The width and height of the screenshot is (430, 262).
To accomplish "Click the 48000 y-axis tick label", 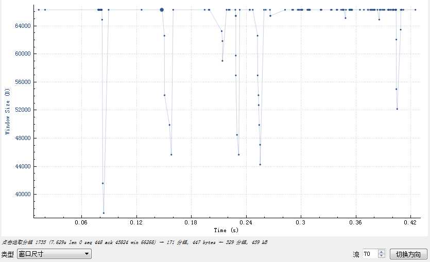I will [23, 138].
